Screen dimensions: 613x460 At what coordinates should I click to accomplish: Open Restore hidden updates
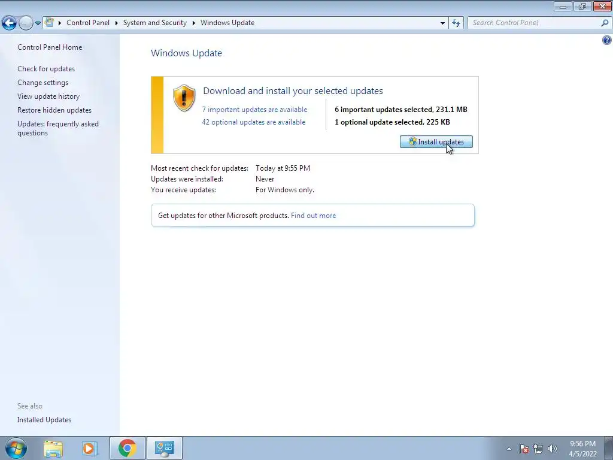[54, 110]
